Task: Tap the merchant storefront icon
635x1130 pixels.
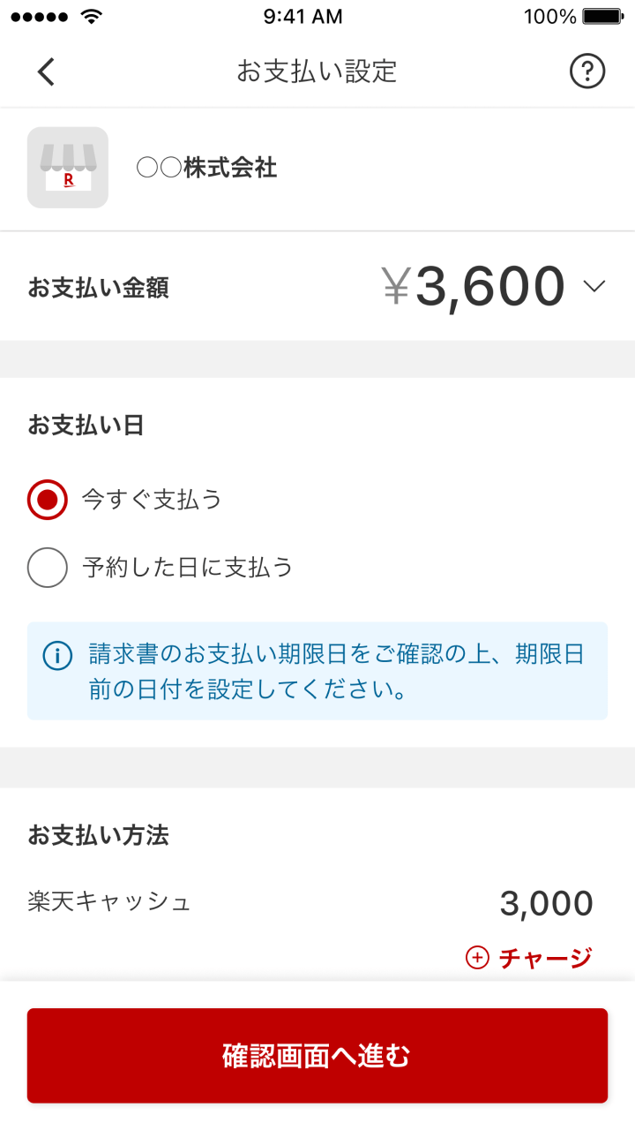Action: pos(68,168)
